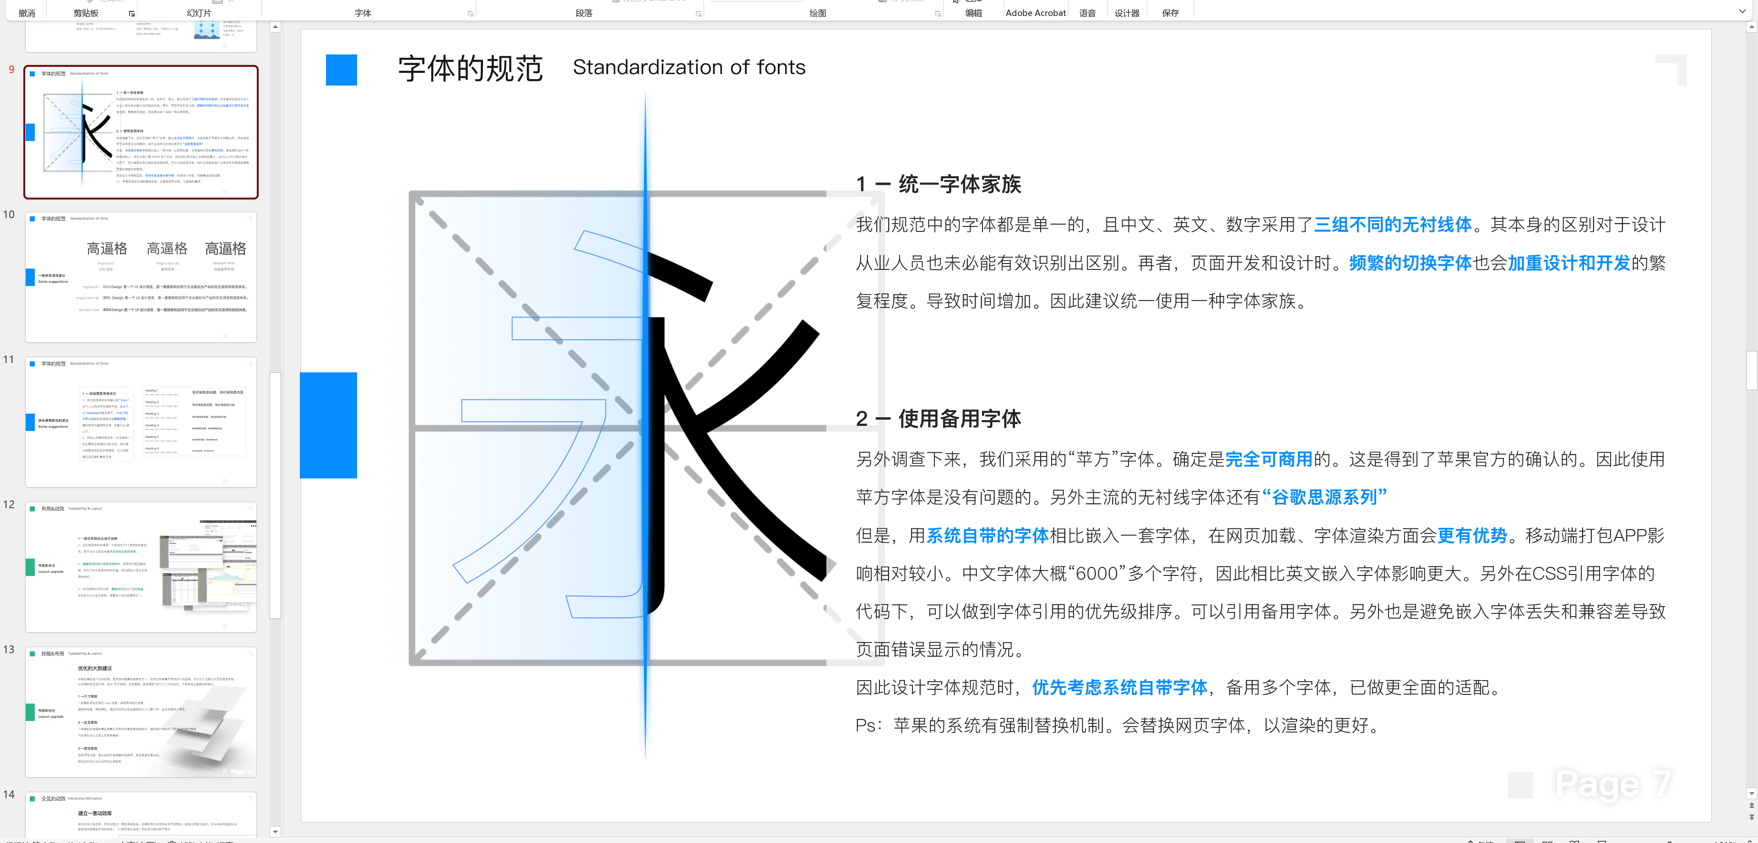Screen dimensions: 1758x843
Task: Select slide 12 thumbnail 布局&动效
Action: (x=141, y=568)
